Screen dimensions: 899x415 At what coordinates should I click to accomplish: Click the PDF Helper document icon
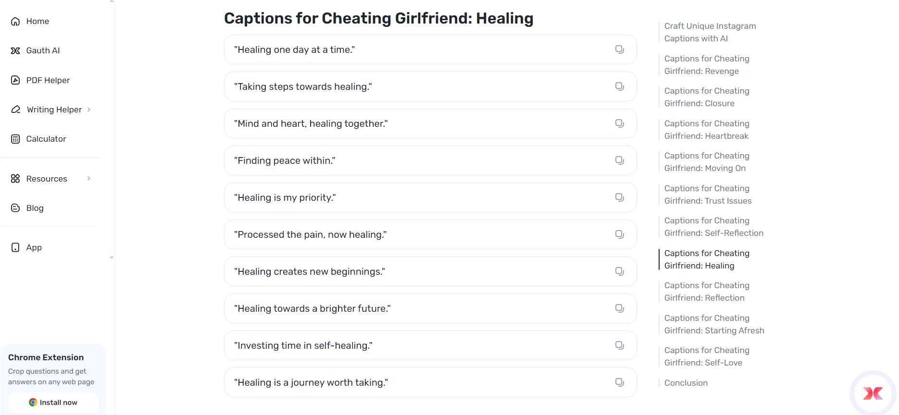(15, 80)
